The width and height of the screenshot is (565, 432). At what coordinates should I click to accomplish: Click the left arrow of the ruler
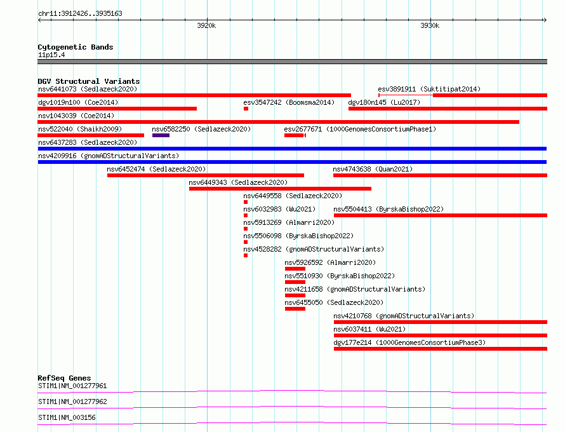[39, 20]
